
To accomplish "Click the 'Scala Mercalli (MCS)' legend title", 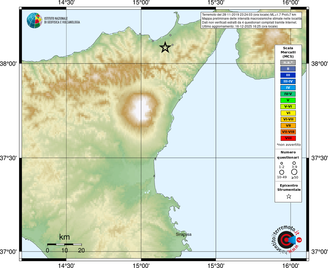I will coord(288,52).
